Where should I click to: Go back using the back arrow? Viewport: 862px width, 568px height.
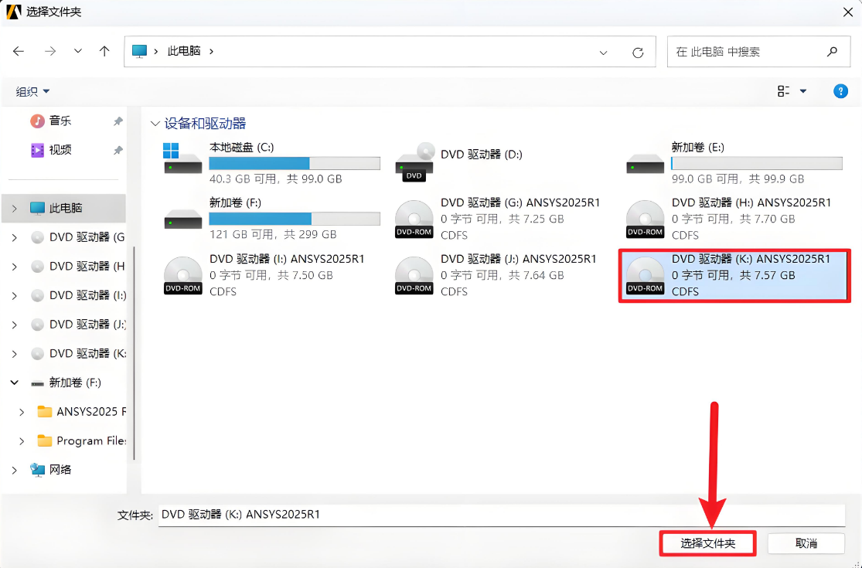coord(19,51)
